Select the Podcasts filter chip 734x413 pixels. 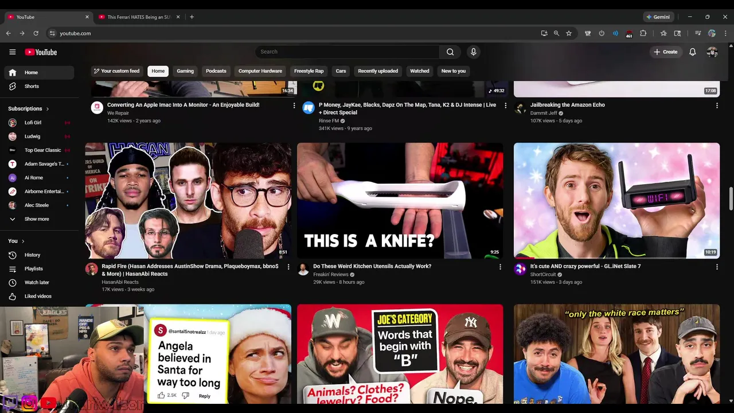coord(216,71)
